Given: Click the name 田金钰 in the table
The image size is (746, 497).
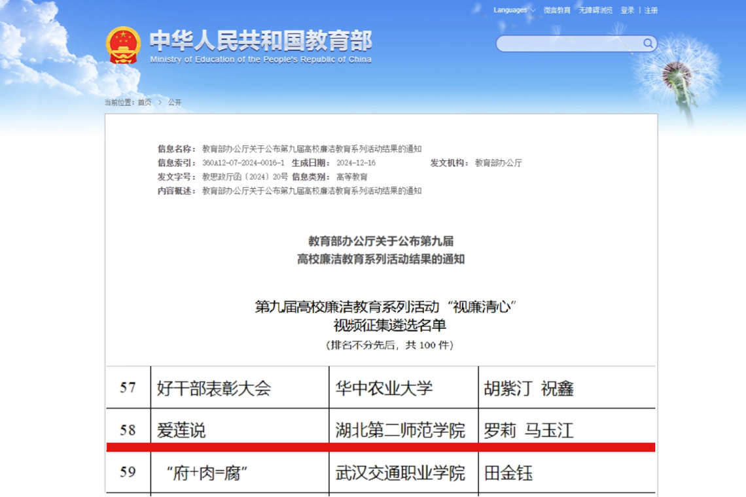Looking at the screenshot, I should point(508,473).
